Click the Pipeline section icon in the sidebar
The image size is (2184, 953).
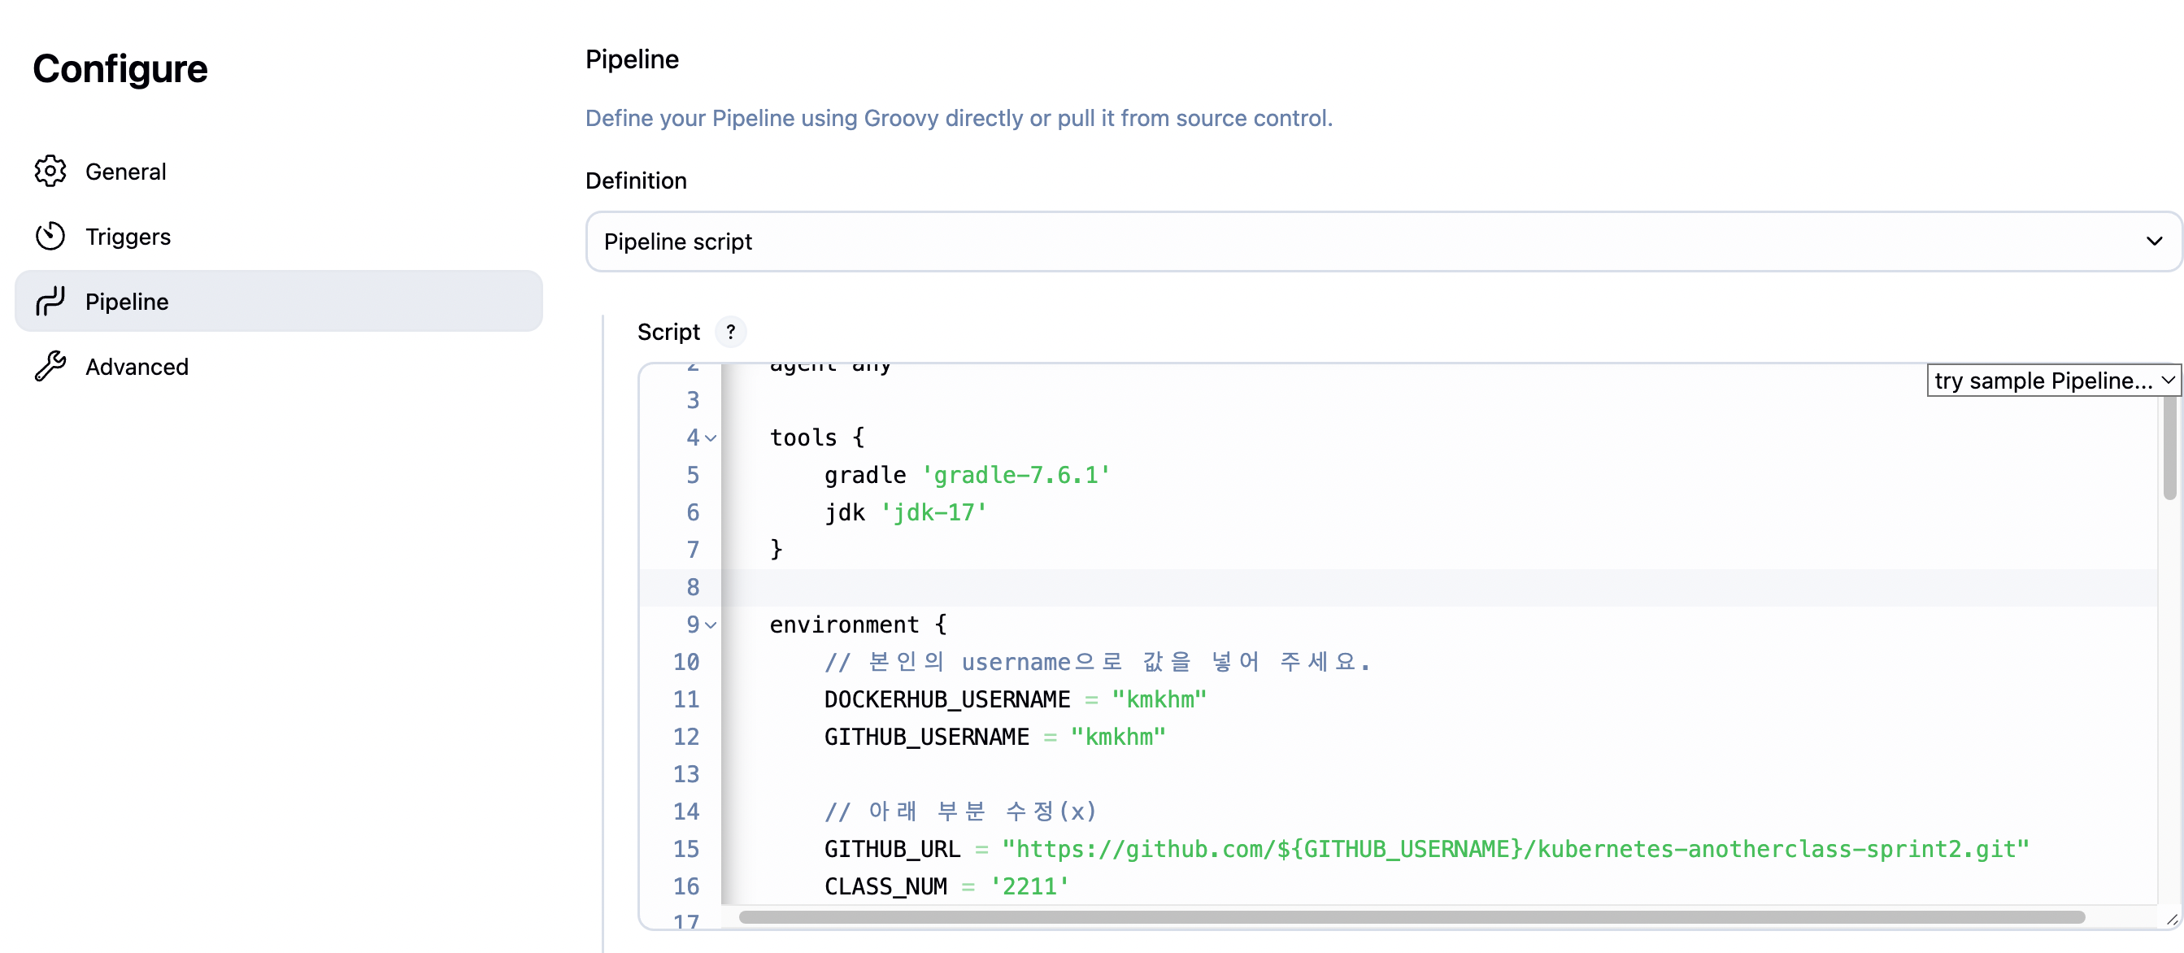click(50, 301)
